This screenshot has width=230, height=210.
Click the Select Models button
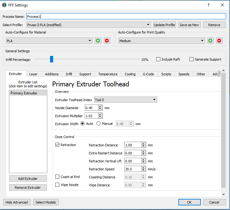(46, 202)
